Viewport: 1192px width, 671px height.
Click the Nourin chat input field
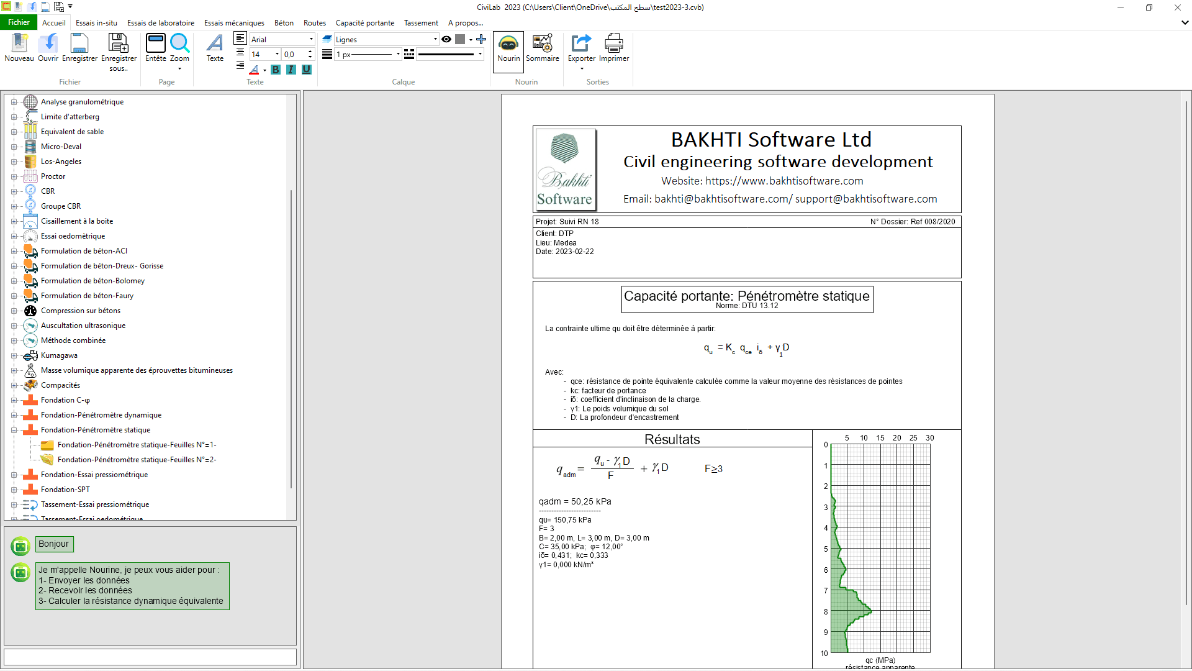(x=150, y=657)
